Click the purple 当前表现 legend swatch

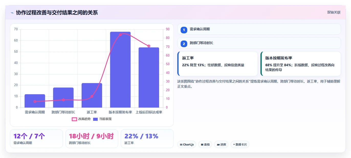[x=95, y=119]
